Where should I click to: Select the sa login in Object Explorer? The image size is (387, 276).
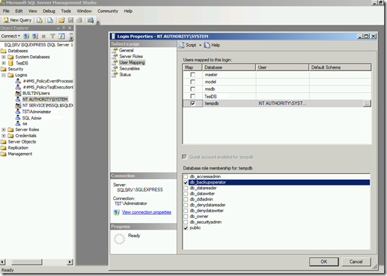click(x=25, y=124)
